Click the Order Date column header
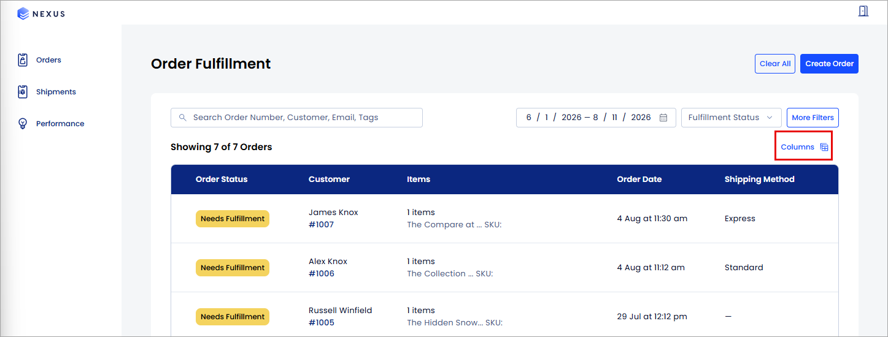888x337 pixels. tap(639, 180)
